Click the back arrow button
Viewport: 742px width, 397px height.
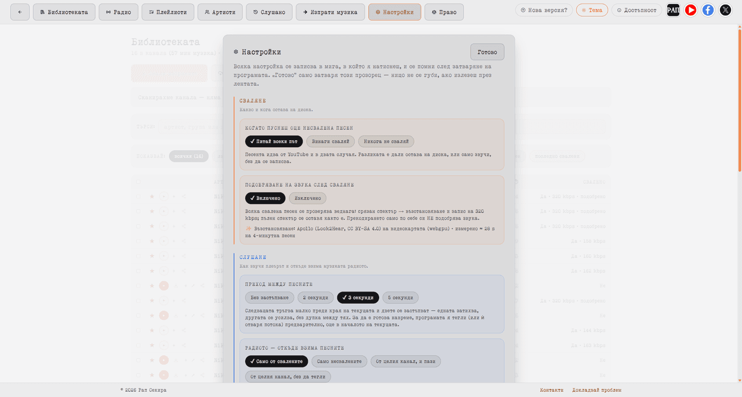click(x=20, y=12)
